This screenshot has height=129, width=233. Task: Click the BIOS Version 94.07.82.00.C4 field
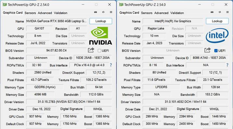tap(56, 50)
